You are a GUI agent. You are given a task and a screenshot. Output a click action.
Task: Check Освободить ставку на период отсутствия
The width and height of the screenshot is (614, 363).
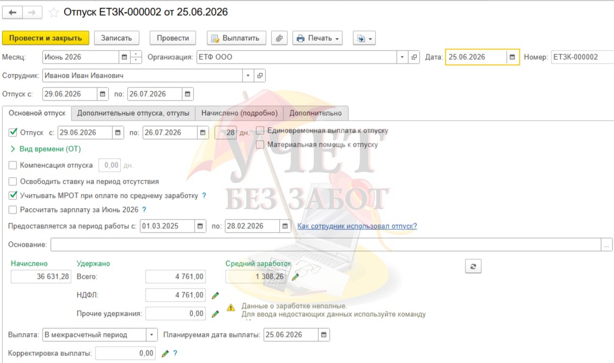coord(13,181)
